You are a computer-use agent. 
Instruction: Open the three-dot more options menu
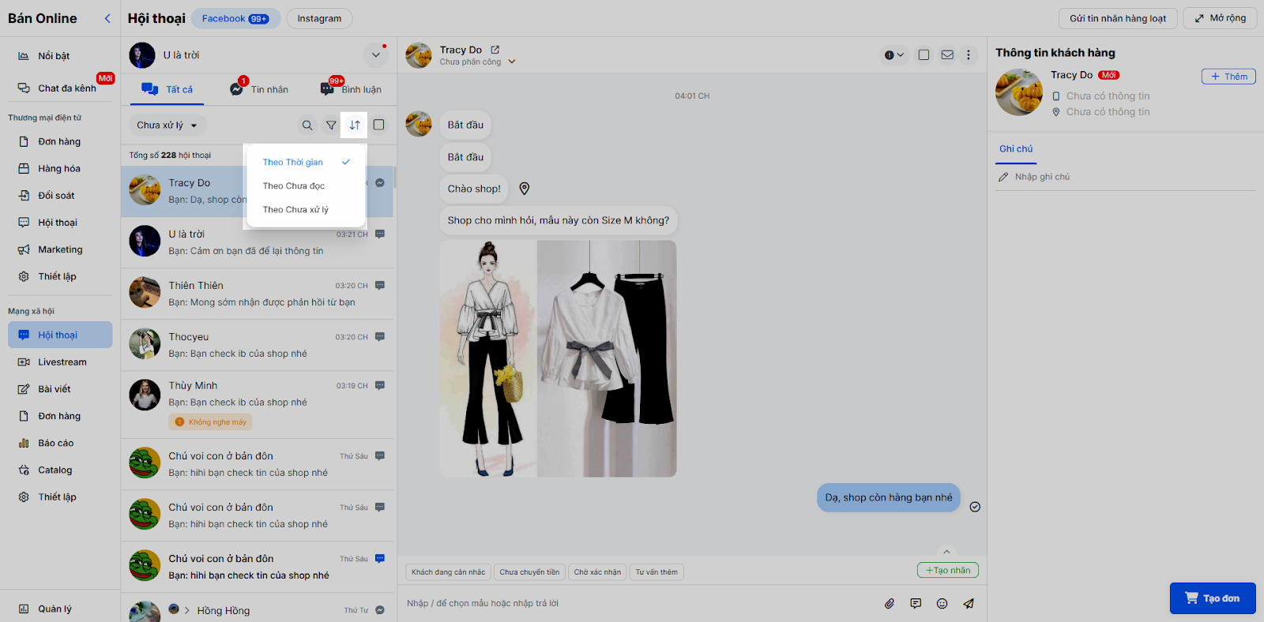tap(969, 55)
